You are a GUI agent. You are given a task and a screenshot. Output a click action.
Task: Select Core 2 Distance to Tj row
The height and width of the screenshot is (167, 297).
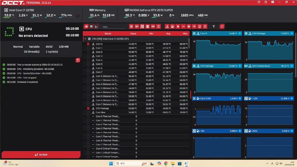coord(136,84)
